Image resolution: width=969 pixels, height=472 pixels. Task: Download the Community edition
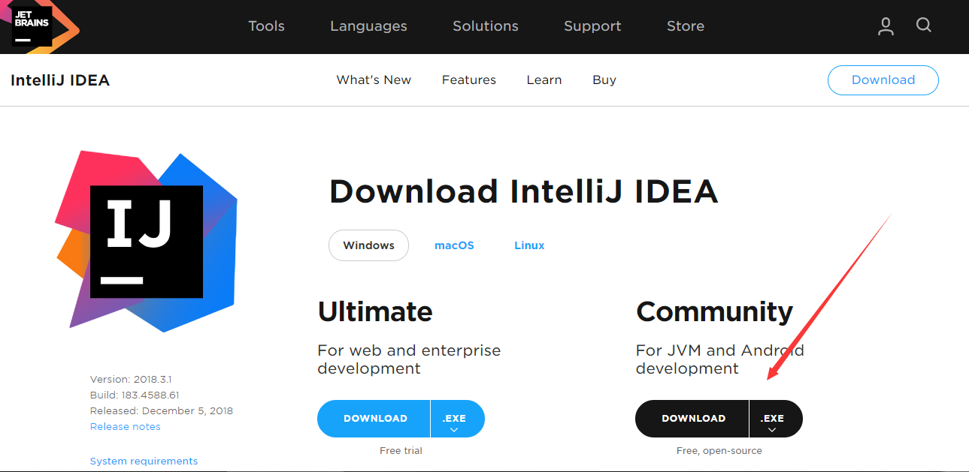point(692,419)
